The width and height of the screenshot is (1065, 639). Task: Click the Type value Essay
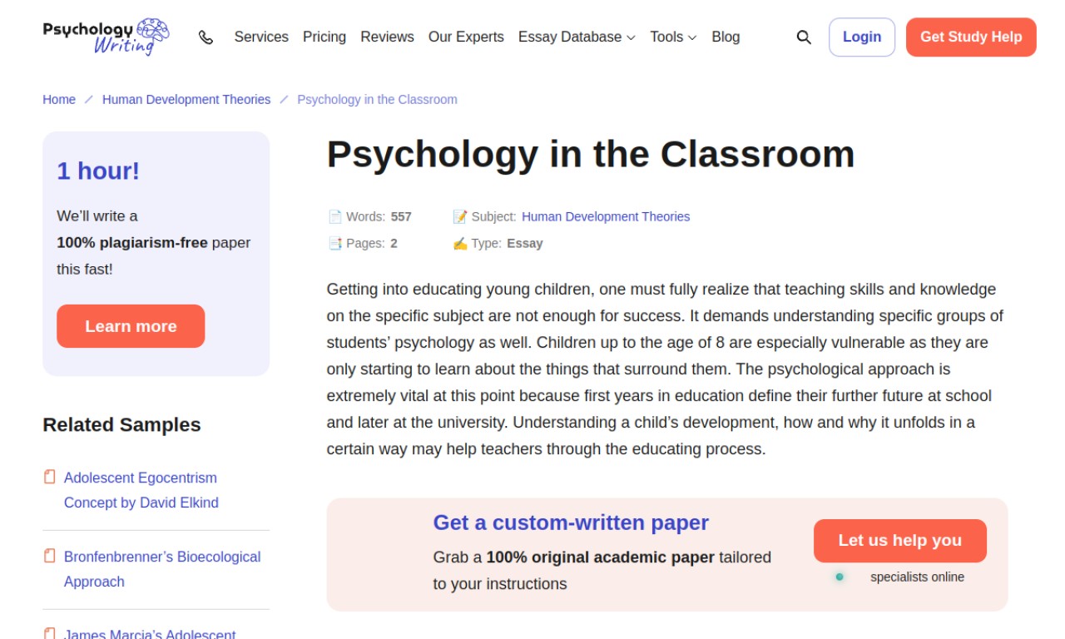click(x=525, y=243)
